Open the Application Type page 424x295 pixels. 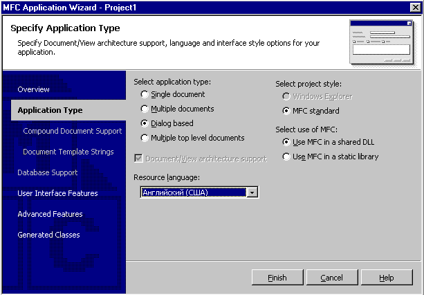tap(50, 110)
